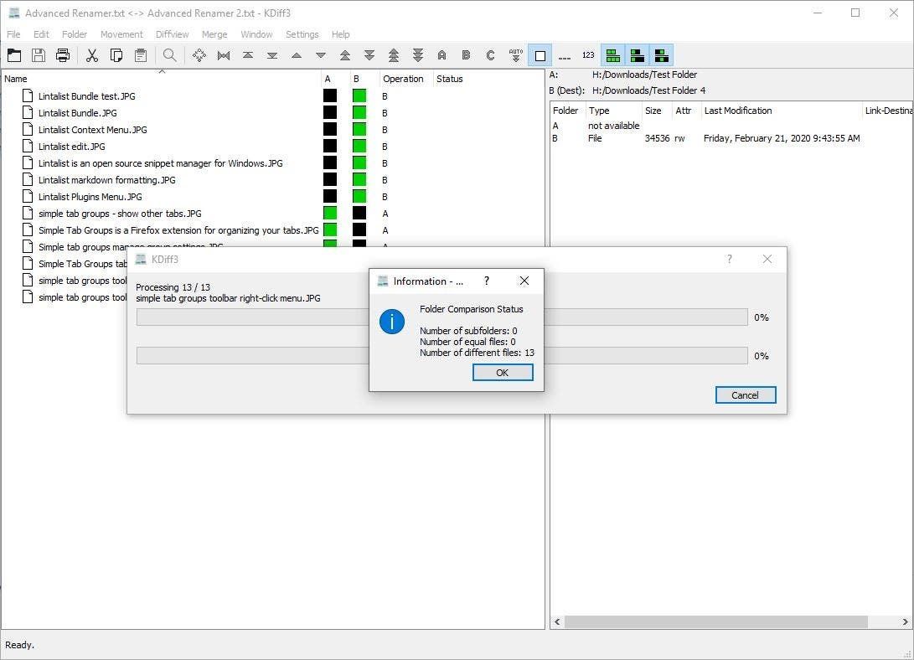The image size is (914, 660).
Task: Click the Copy toolbar icon
Action: click(x=116, y=55)
